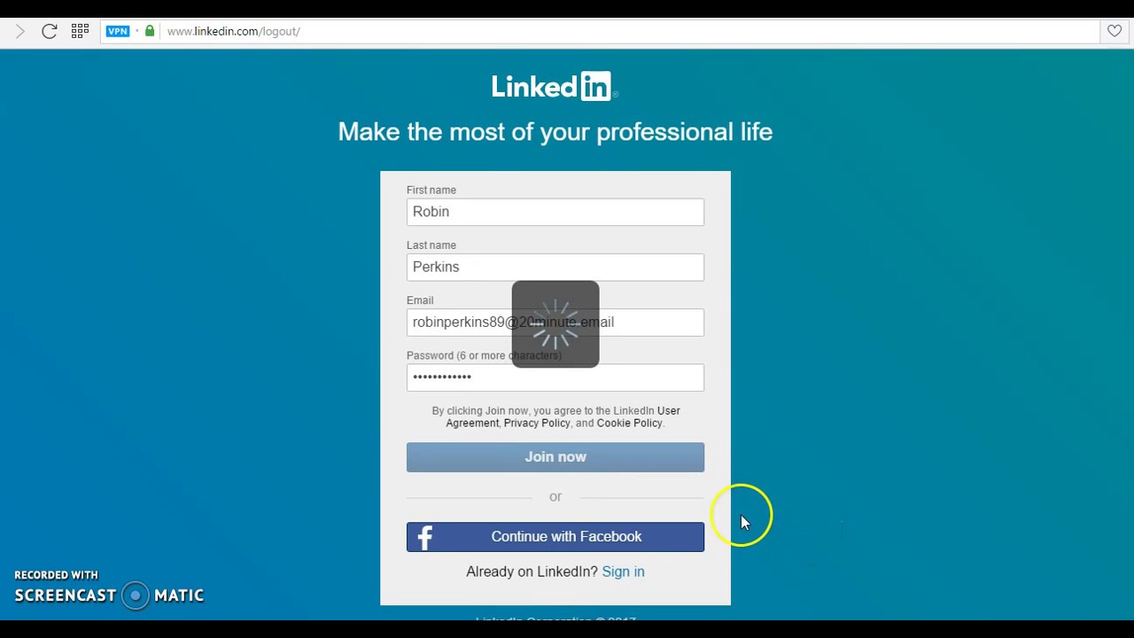
Task: Open the speed dial grid icon
Action: click(80, 31)
